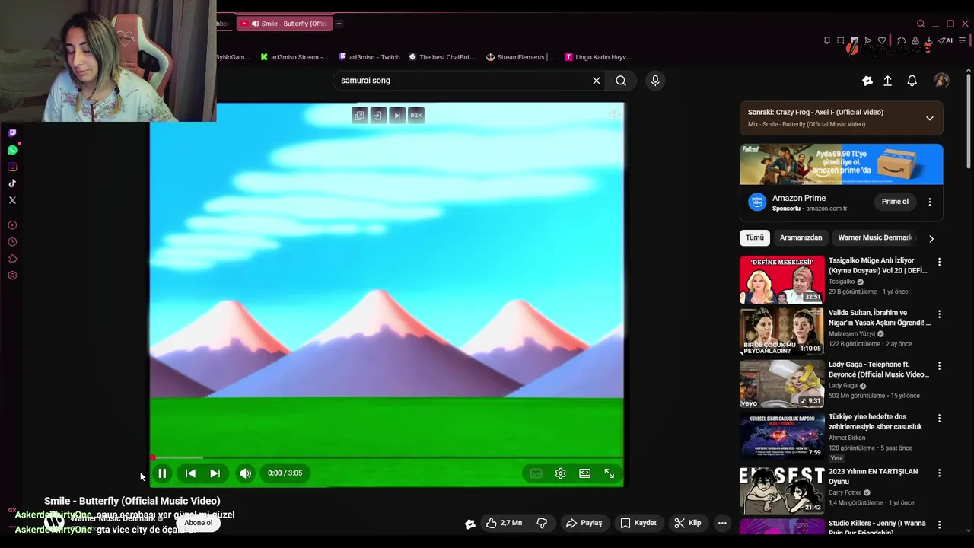Open the AI icon in Opera toolbar
The height and width of the screenshot is (548, 974).
pyautogui.click(x=945, y=40)
